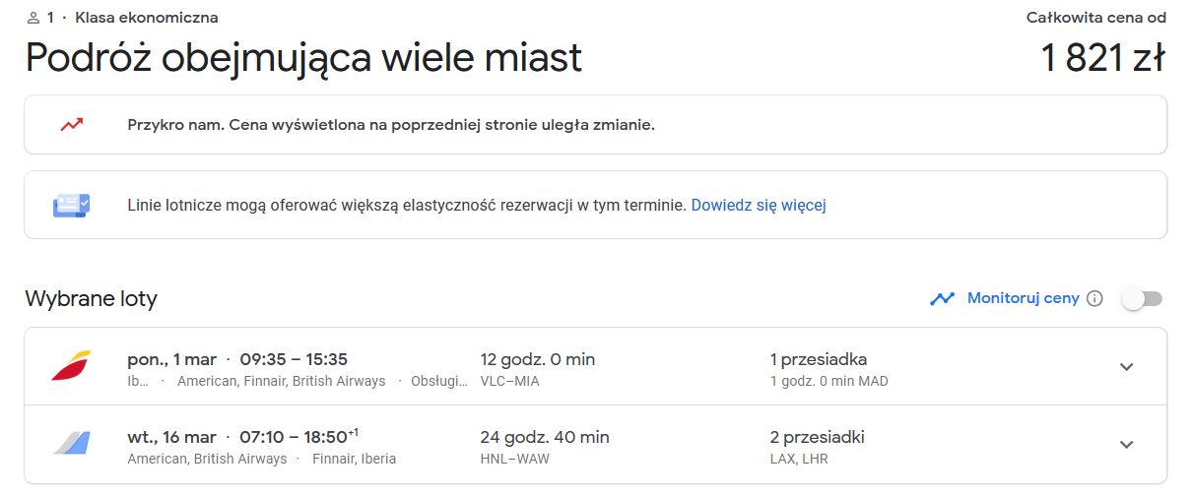Click the blue price tracking graph icon
This screenshot has width=1191, height=496.
coord(943,298)
